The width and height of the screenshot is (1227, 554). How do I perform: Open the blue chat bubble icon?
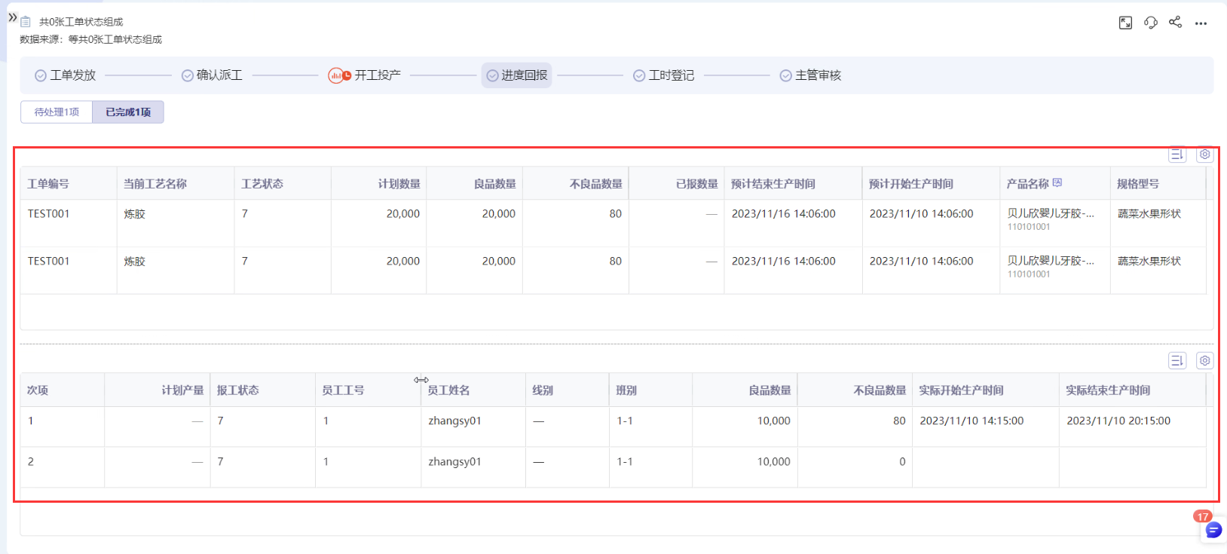(1213, 531)
